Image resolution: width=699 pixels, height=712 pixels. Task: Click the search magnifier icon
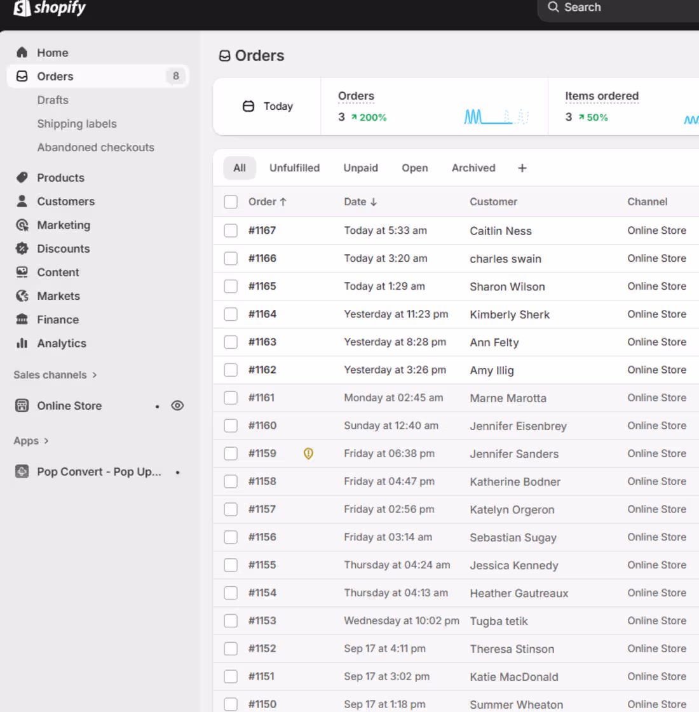tap(553, 7)
